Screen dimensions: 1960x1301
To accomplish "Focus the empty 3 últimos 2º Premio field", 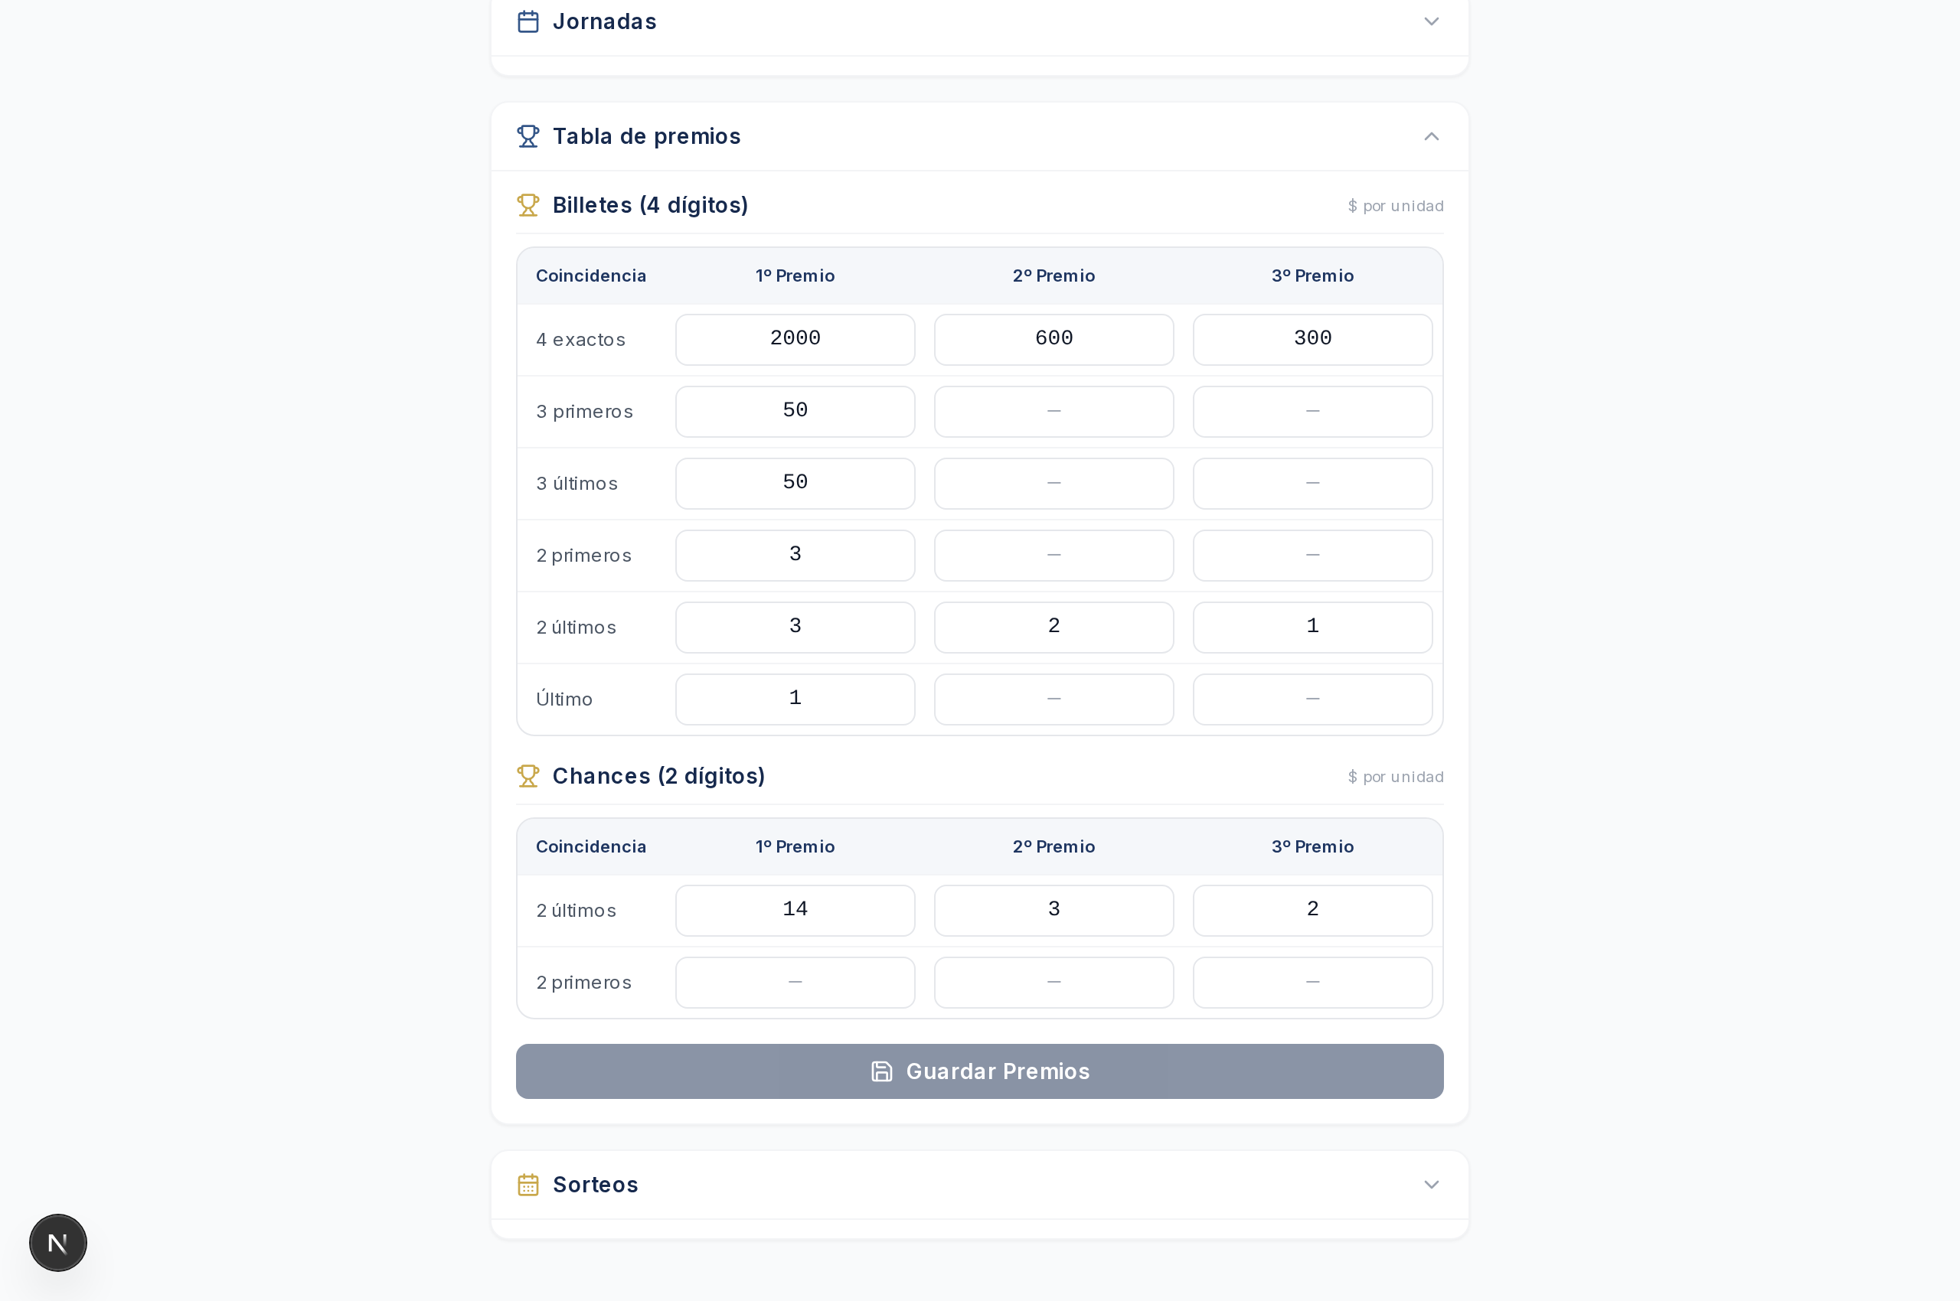I will 1053,484.
